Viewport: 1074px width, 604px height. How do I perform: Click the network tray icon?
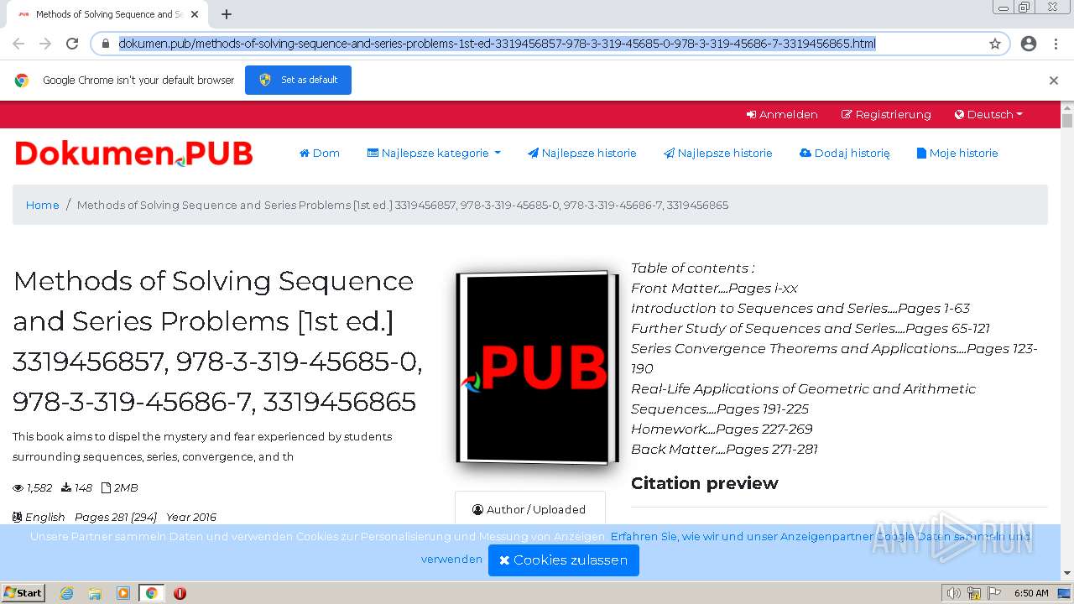pyautogui.click(x=974, y=593)
